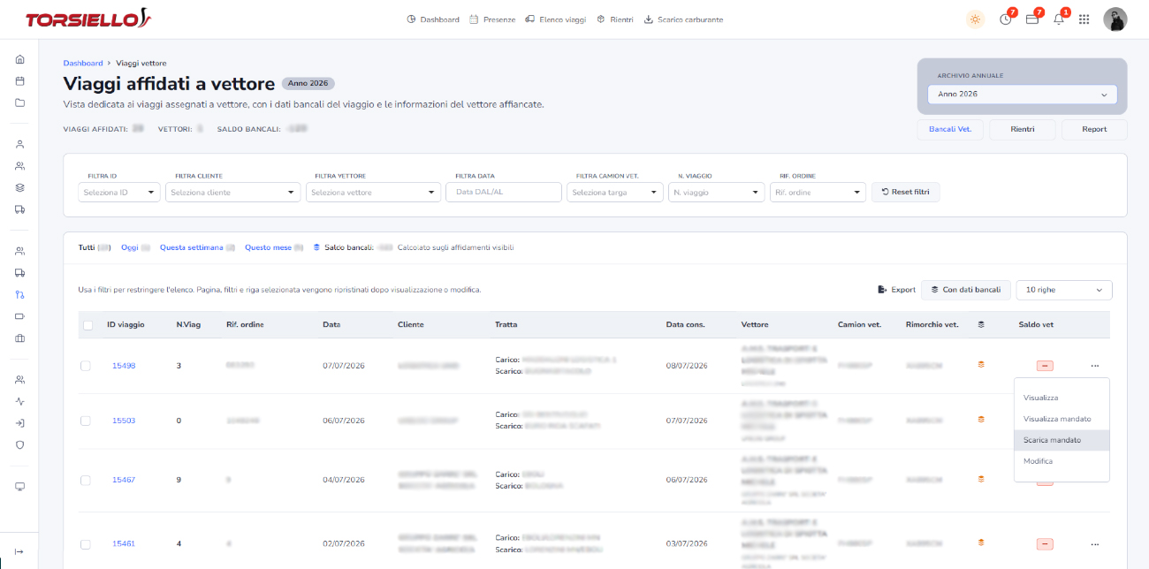Click the orange pallet icon in row 15498
This screenshot has width=1149, height=569.
[x=980, y=364]
